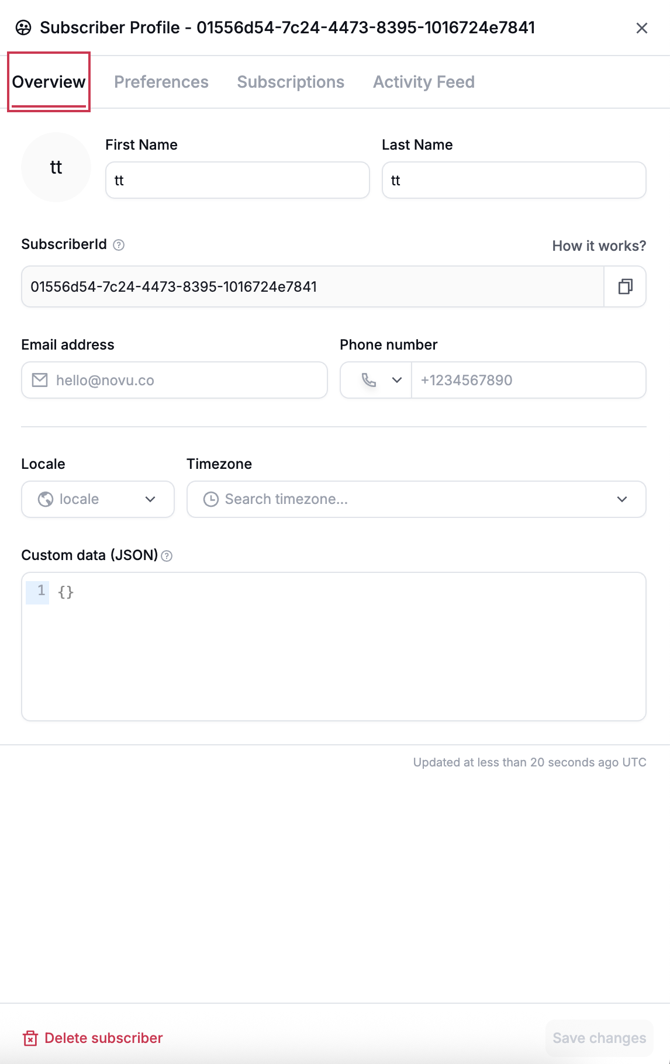Open the Timezone search dropdown

(x=416, y=499)
